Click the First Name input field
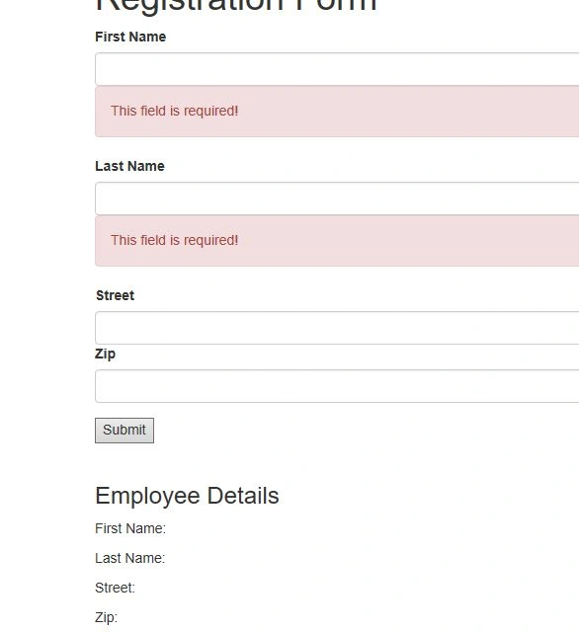This screenshot has height=632, width=579. [337, 69]
